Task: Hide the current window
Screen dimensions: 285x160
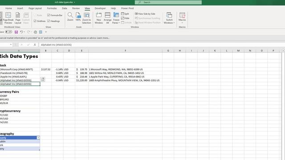Action: tap(125, 18)
